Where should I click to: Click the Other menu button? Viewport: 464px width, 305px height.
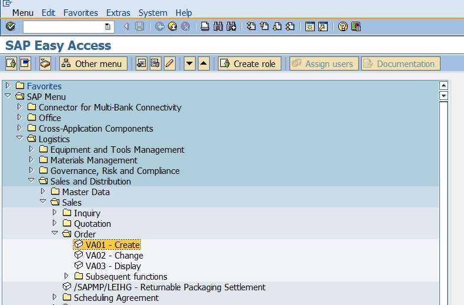tap(93, 63)
